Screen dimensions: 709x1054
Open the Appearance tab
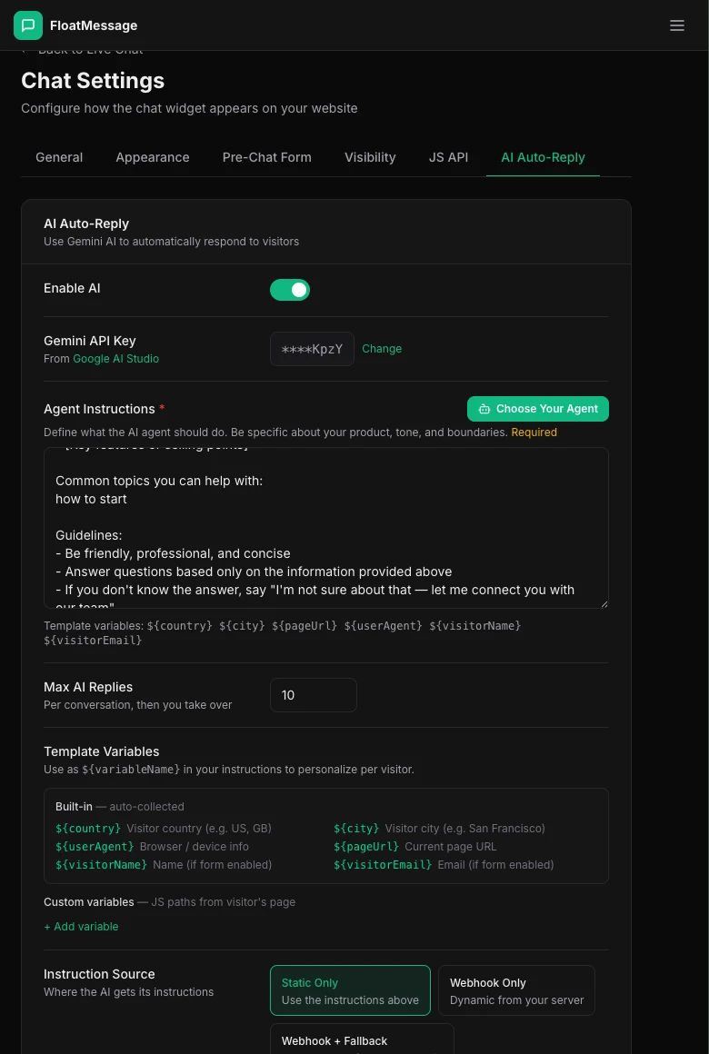[152, 157]
